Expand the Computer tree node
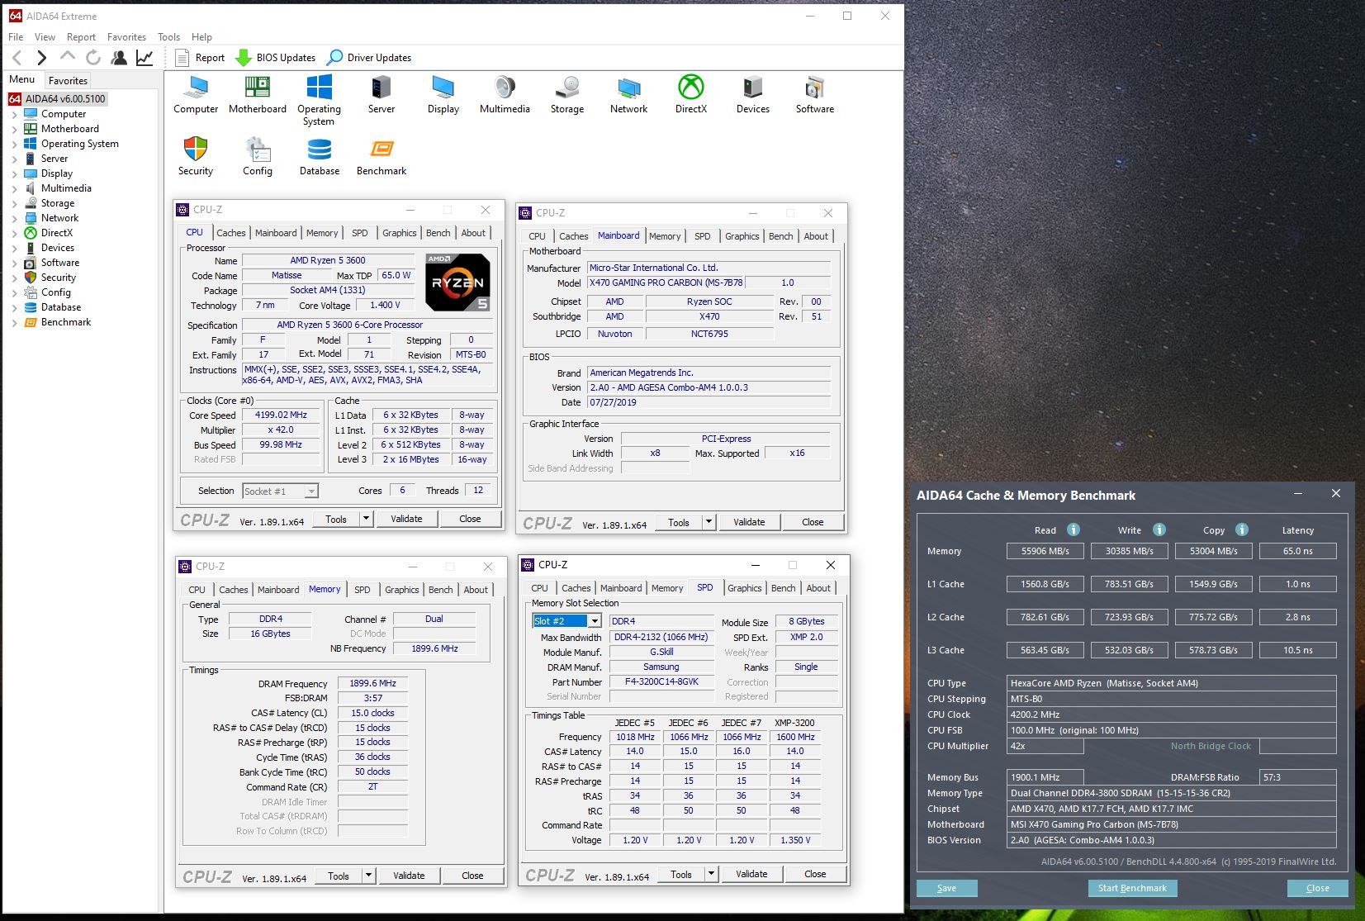Viewport: 1365px width, 921px height. pos(14,114)
